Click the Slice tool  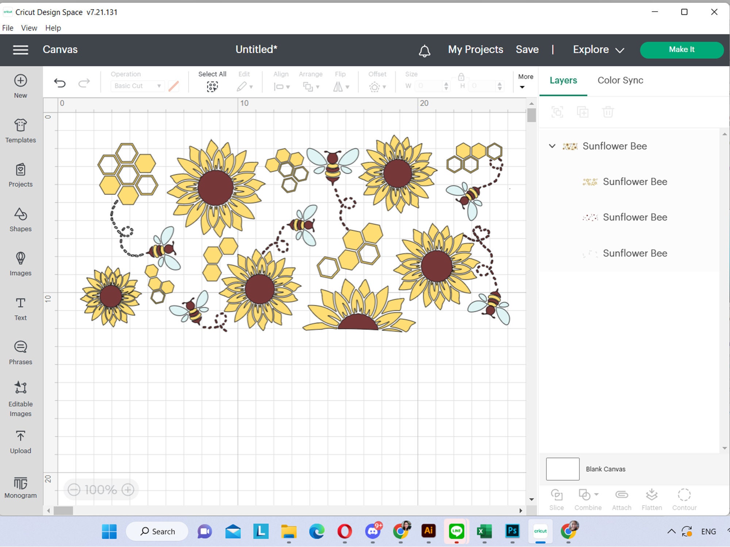click(x=557, y=499)
